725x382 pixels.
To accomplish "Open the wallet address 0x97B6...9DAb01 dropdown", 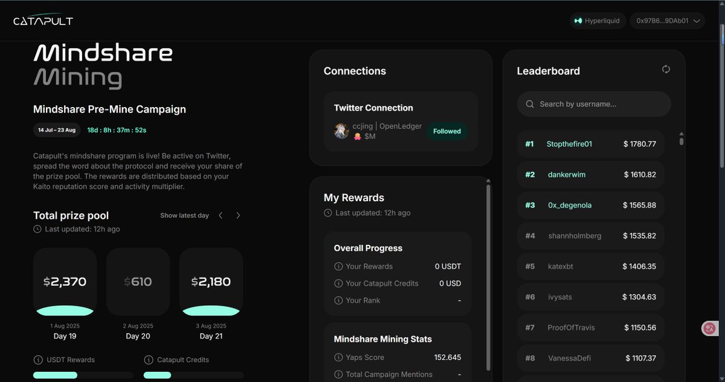I will [668, 21].
